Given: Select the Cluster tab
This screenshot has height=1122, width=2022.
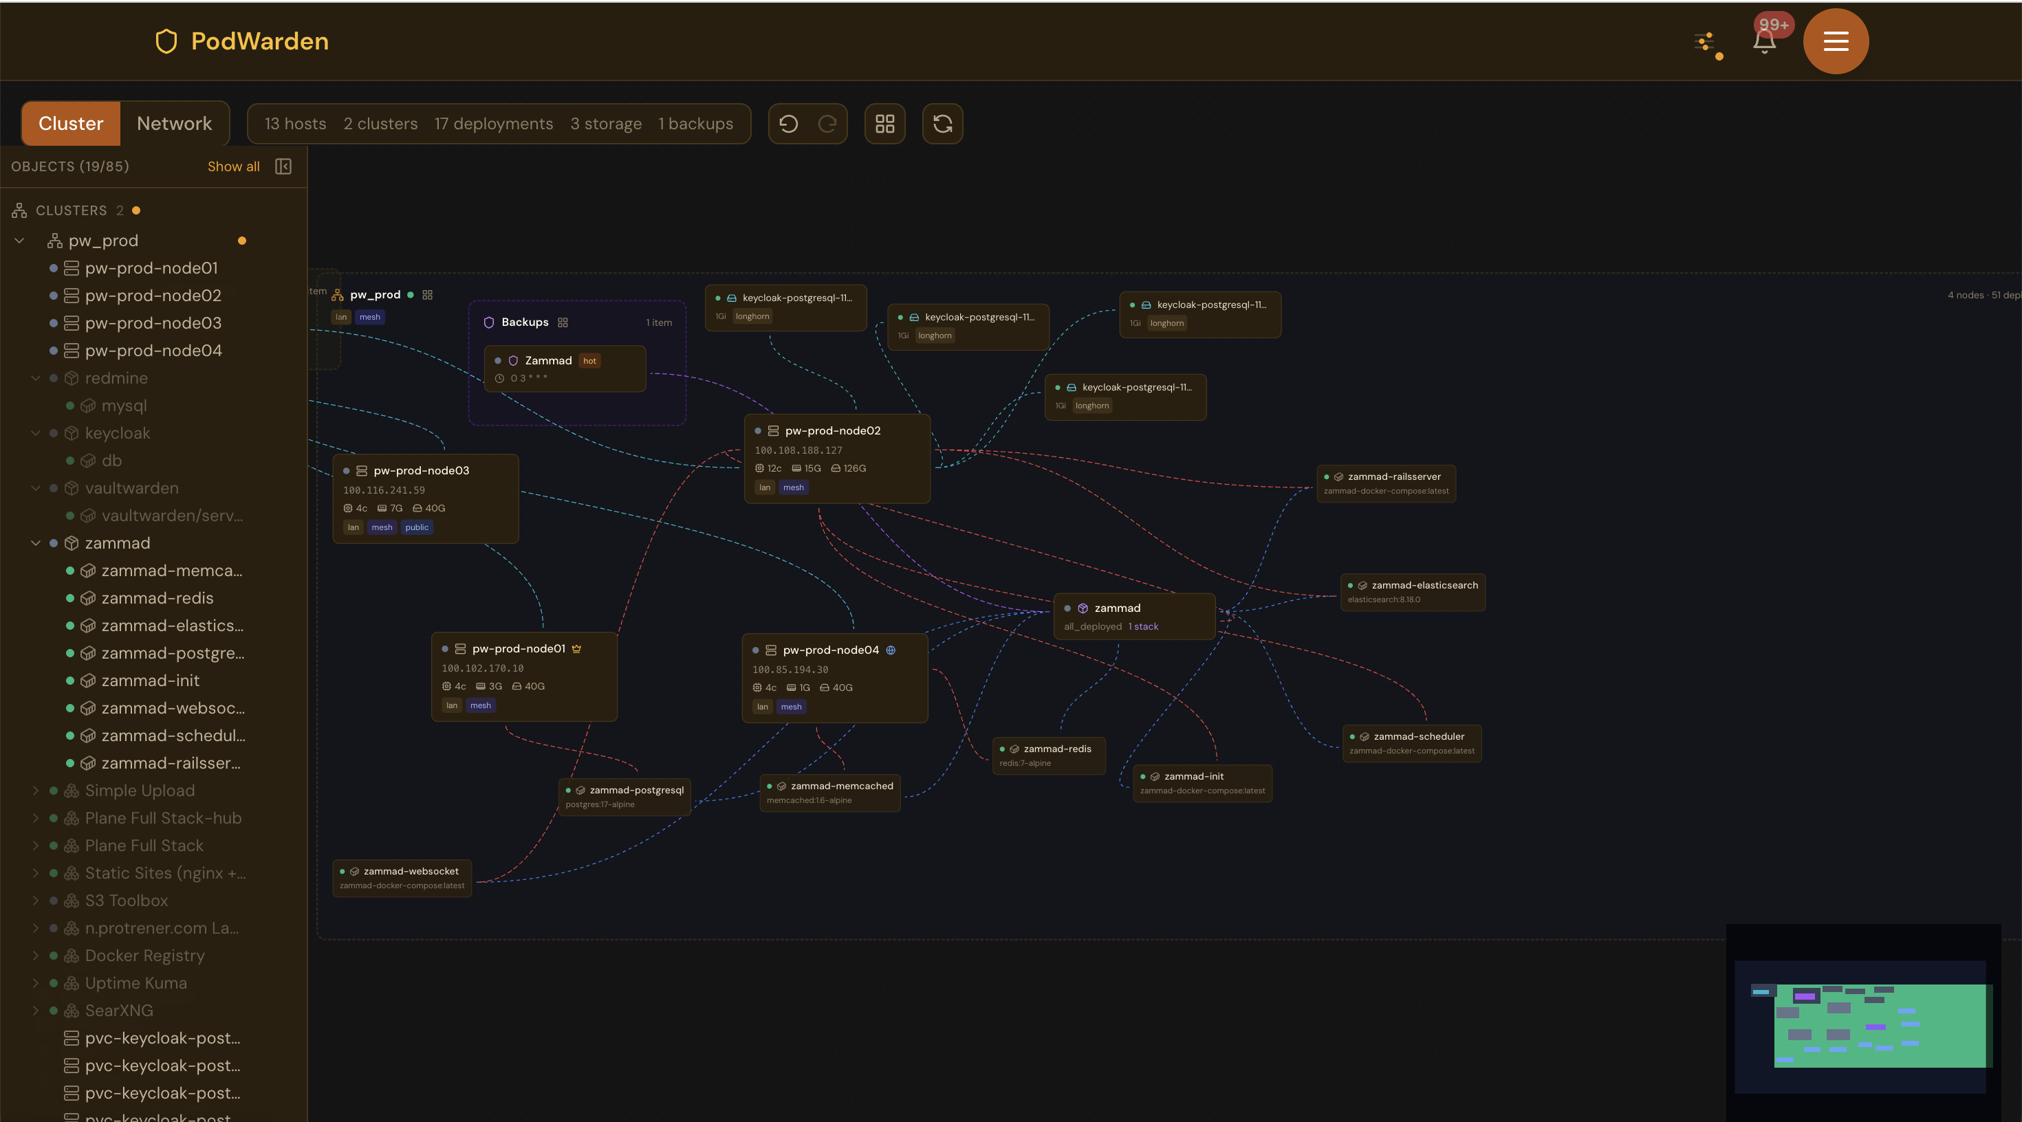Looking at the screenshot, I should coord(71,124).
